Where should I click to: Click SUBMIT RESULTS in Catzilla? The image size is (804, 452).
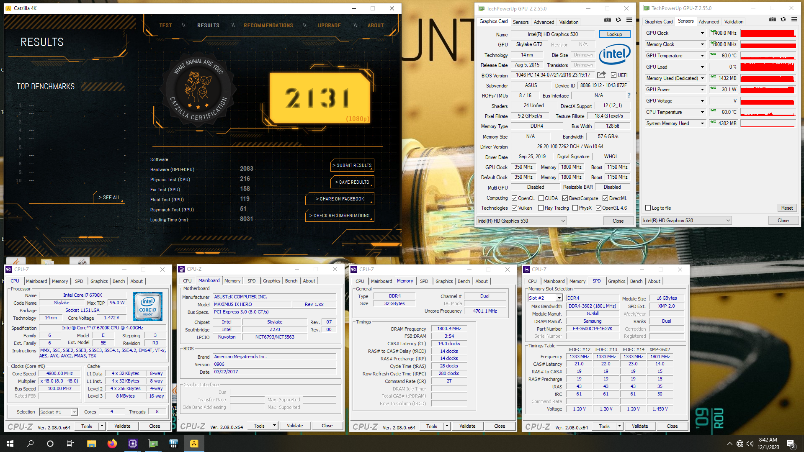click(352, 165)
